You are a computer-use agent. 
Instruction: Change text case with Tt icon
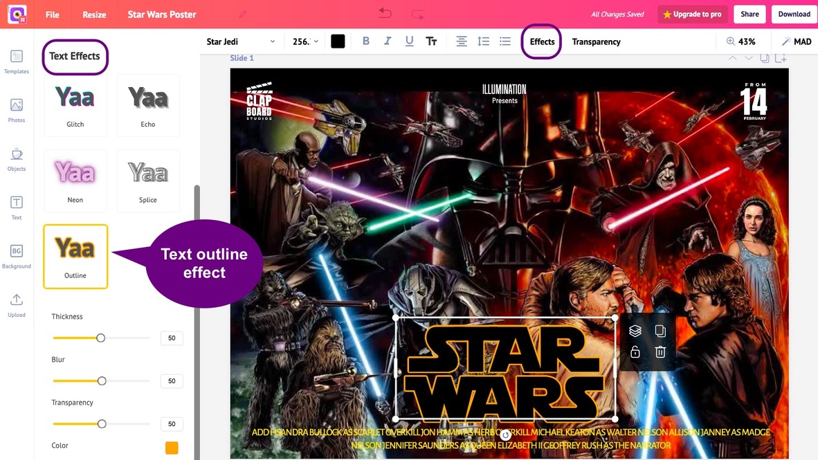click(x=431, y=42)
